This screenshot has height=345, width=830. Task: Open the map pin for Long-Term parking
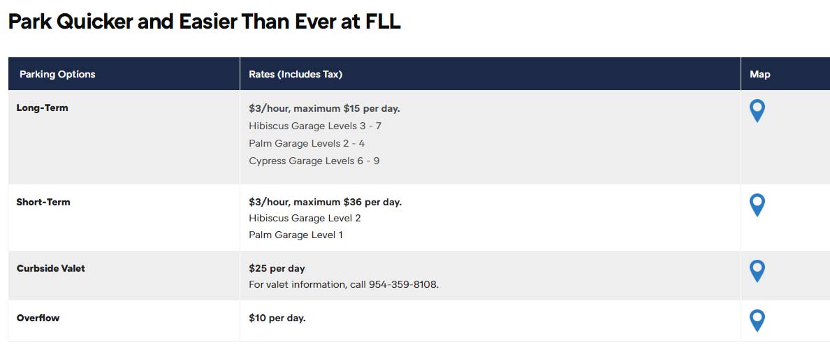coord(757,111)
